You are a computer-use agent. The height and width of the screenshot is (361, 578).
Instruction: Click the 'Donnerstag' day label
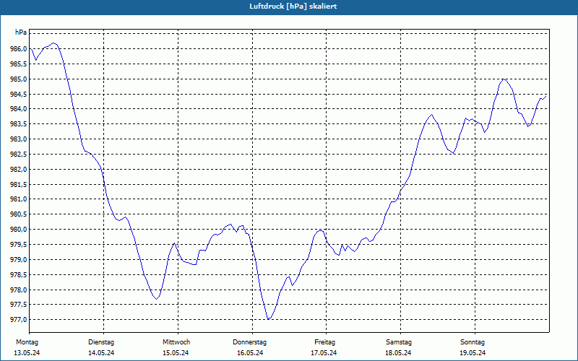pos(249,342)
